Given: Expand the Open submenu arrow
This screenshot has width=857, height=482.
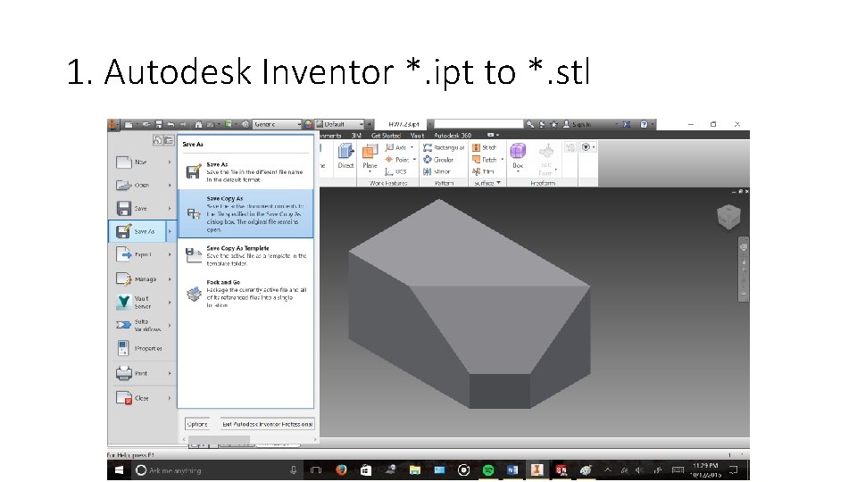Looking at the screenshot, I should pyautogui.click(x=170, y=186).
